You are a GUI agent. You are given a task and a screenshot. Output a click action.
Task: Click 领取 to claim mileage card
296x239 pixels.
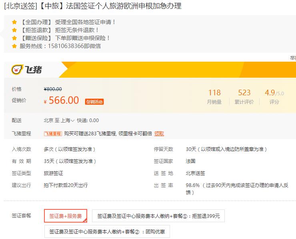click(x=159, y=134)
